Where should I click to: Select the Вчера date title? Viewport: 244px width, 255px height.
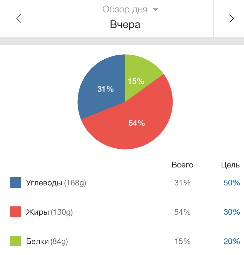(125, 25)
